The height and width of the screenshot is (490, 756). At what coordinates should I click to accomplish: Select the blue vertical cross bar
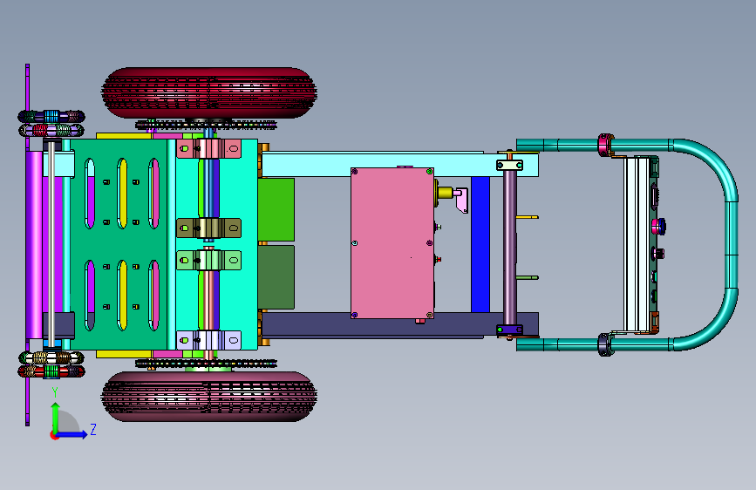tap(480, 244)
